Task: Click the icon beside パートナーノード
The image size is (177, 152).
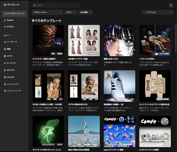Action: 5,91
